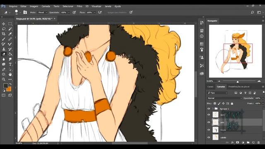Hide the Agrupar 1 group
This screenshot has width=265, height=149.
(209, 109)
